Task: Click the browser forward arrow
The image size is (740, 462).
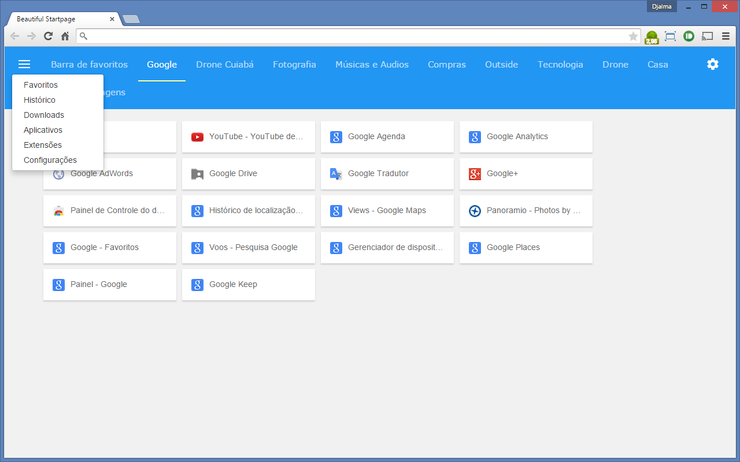Action: (x=32, y=36)
